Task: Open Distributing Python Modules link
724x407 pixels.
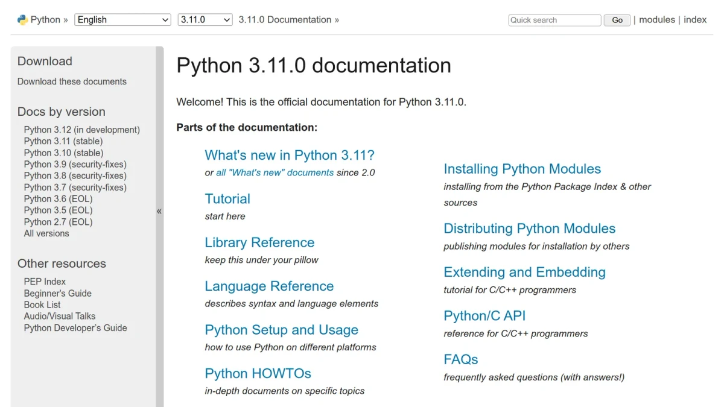Action: (530, 229)
